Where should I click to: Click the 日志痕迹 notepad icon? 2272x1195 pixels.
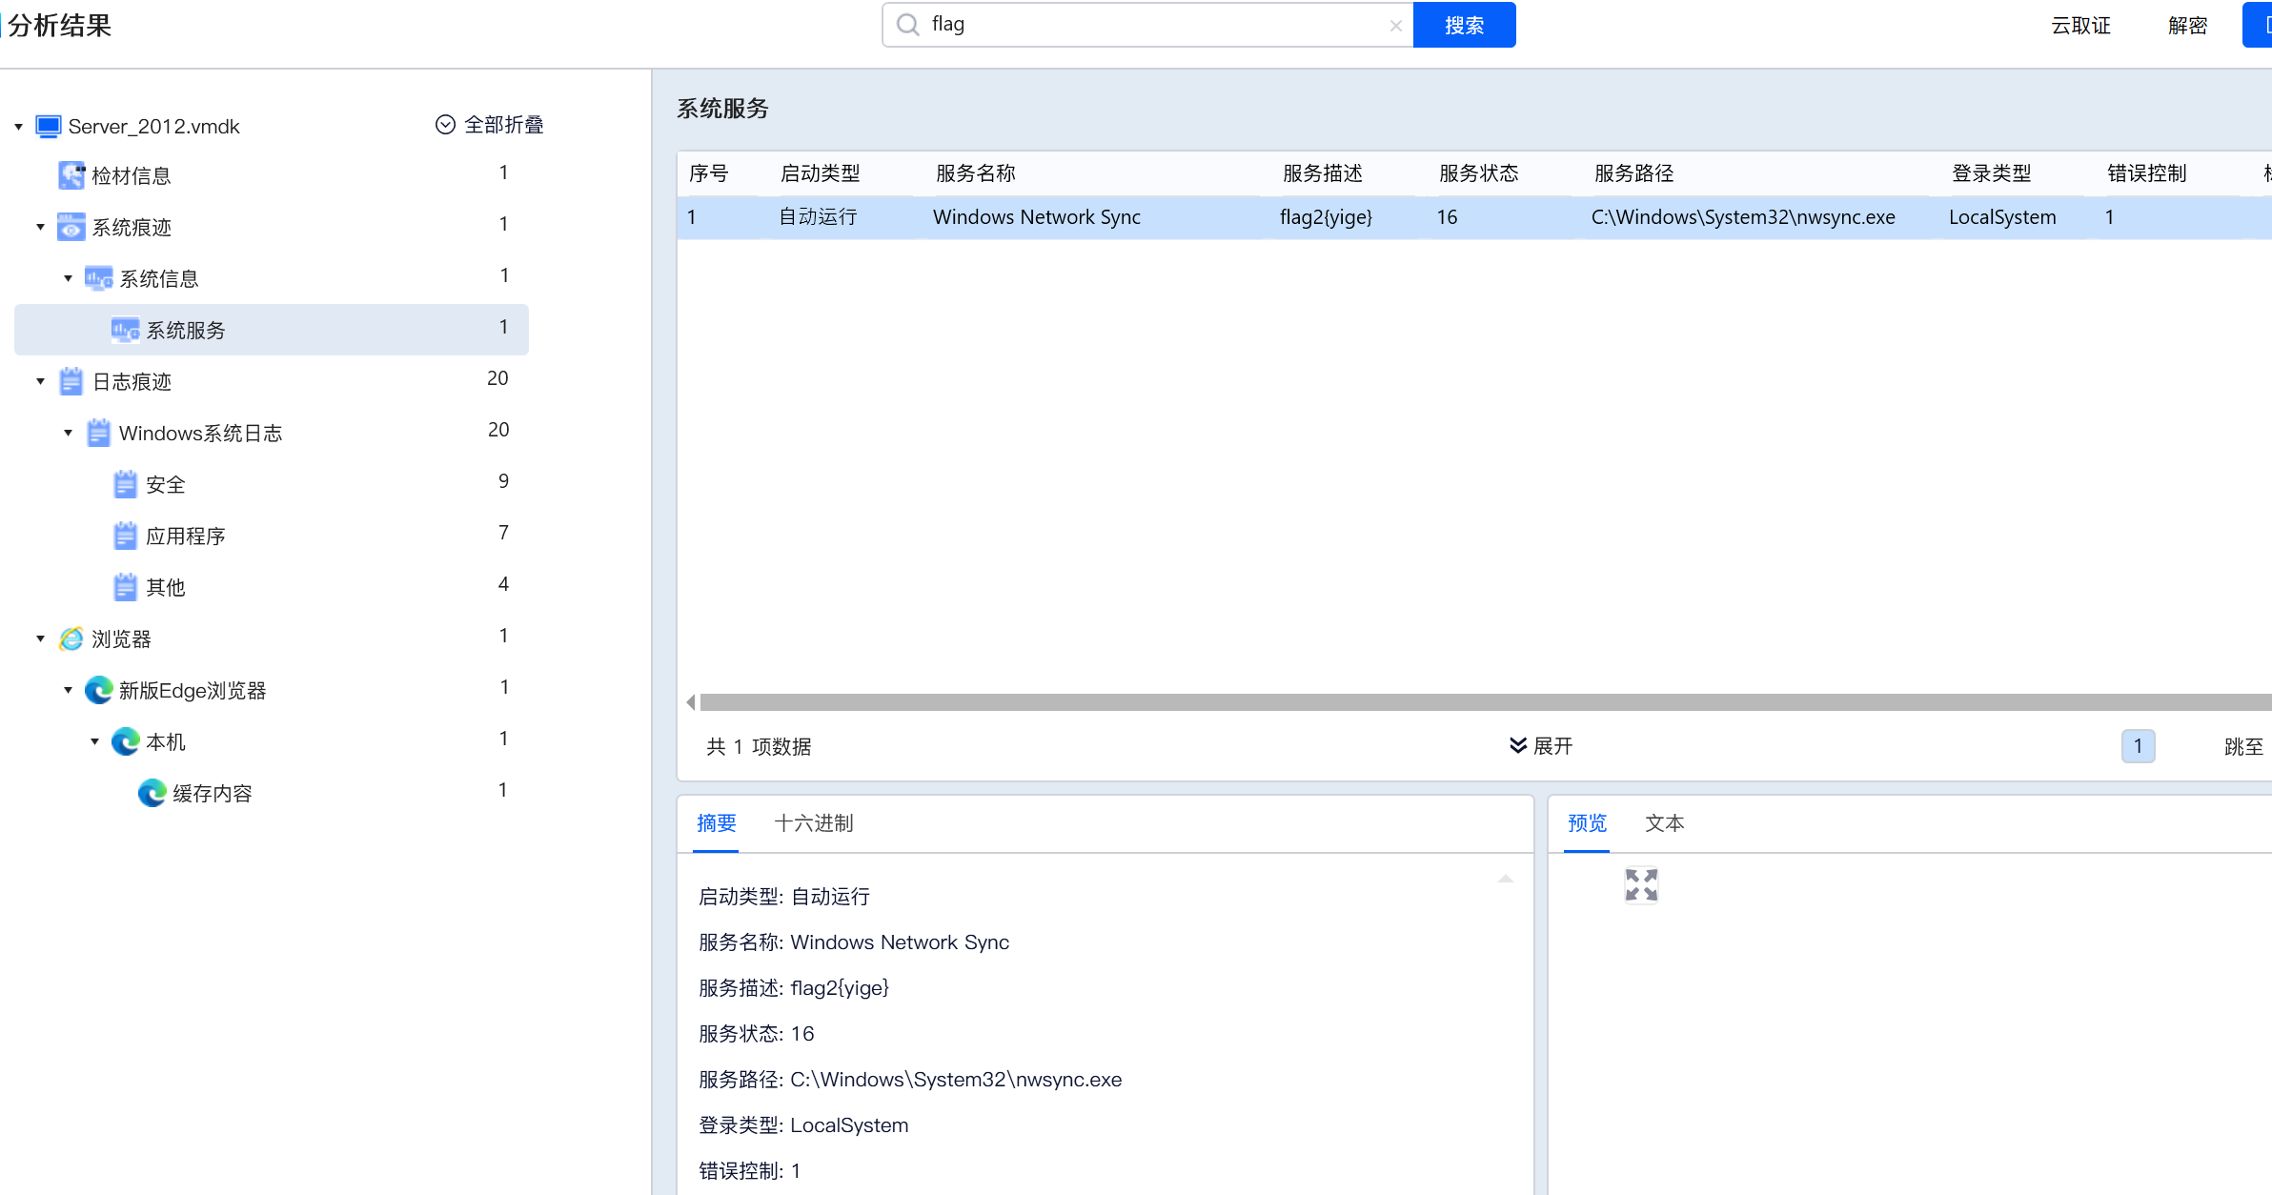pyautogui.click(x=71, y=381)
